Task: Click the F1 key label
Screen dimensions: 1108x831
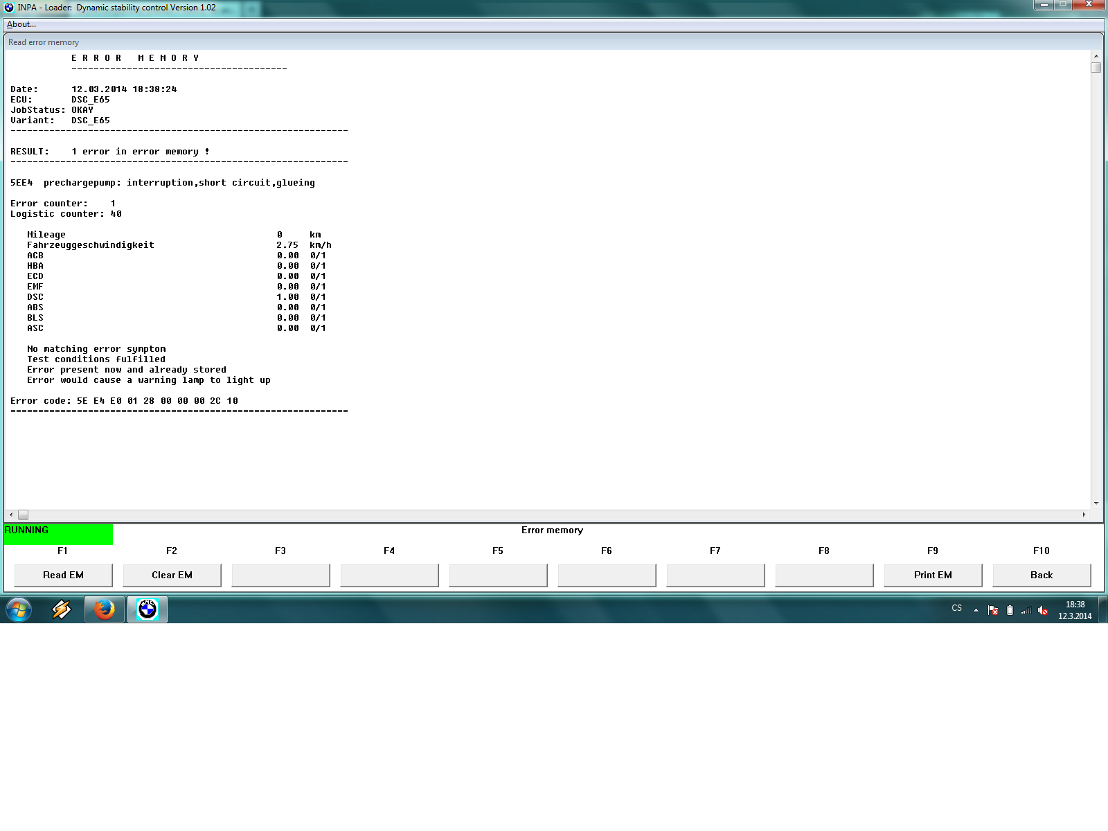Action: pyautogui.click(x=62, y=551)
